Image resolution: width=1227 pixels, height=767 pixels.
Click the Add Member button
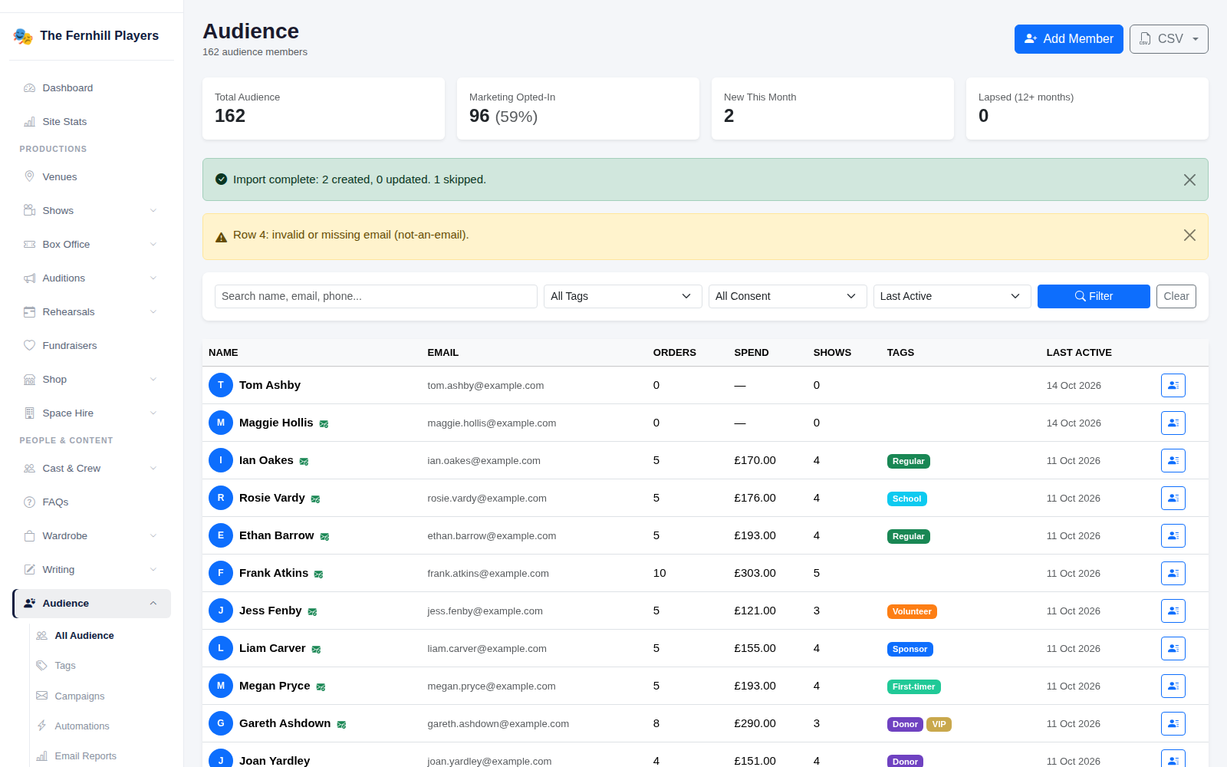[1069, 39]
